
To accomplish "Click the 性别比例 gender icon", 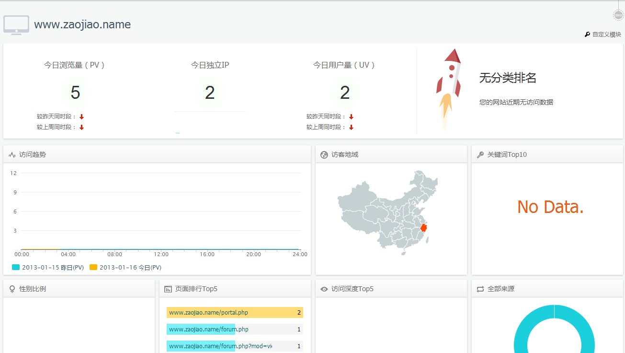I will pyautogui.click(x=12, y=289).
